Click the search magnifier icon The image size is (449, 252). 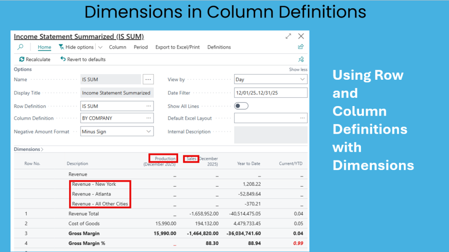coord(20,47)
